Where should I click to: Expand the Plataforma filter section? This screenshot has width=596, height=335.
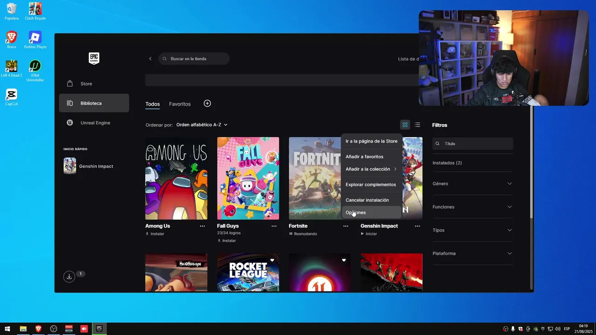(473, 254)
